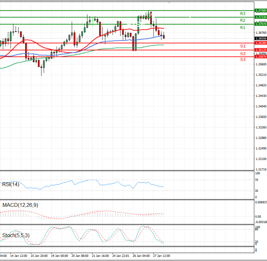Screen dimensions: 267x261
Task: Select the Stoch(5,5,3) indicator label
Action: (16, 235)
